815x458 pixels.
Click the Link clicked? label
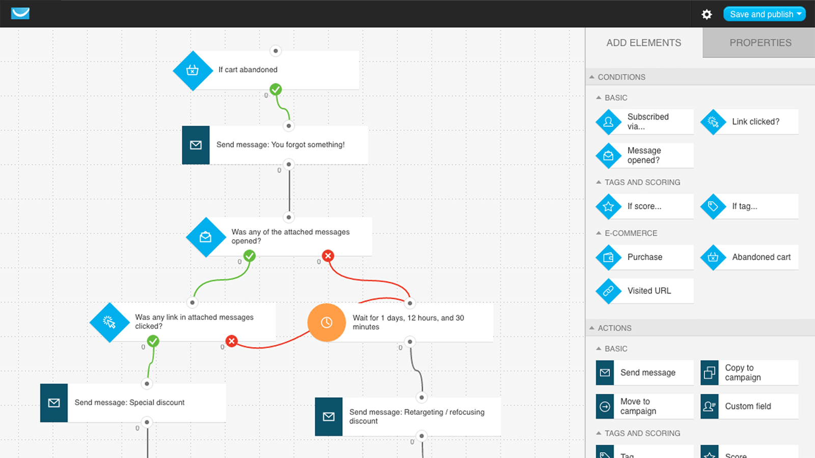click(x=756, y=122)
